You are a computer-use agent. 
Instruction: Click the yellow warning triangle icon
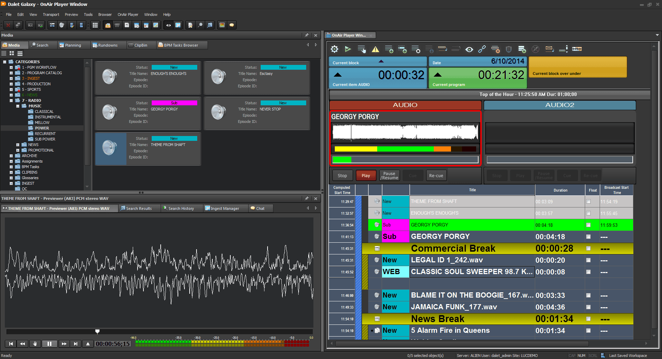pyautogui.click(x=375, y=49)
